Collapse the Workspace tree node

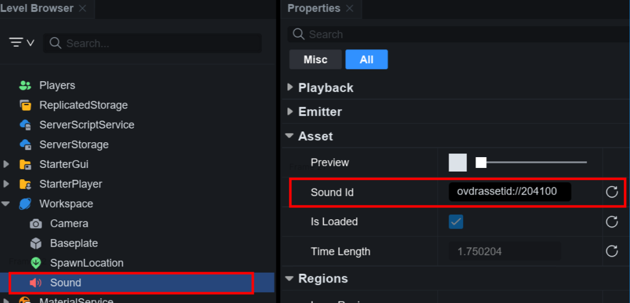click(x=6, y=204)
